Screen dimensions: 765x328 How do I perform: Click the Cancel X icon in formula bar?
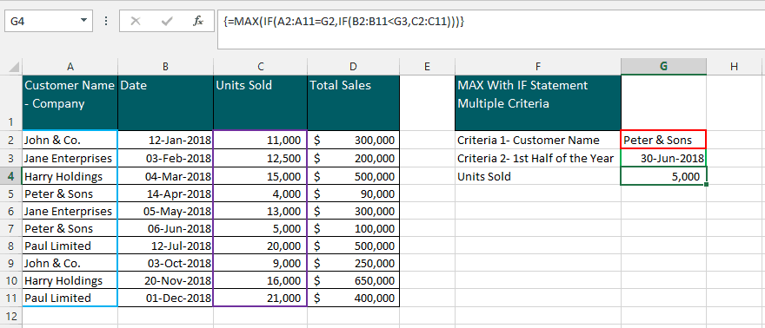coord(136,22)
